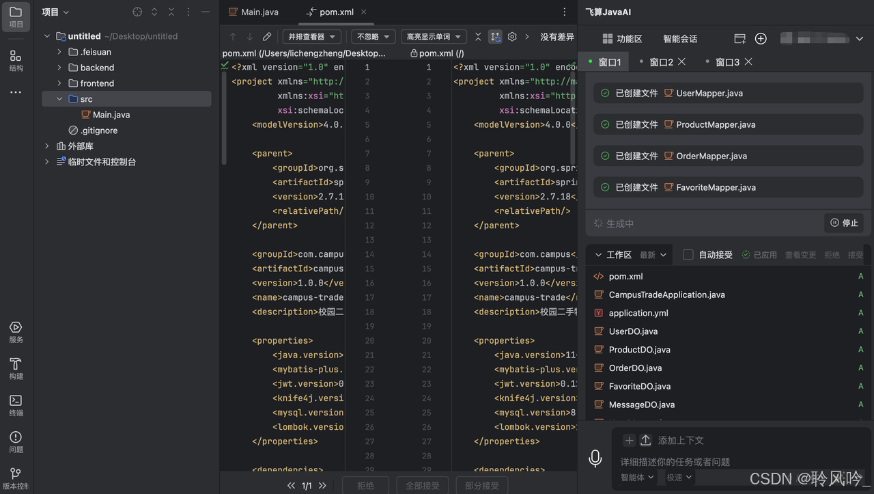
Task: Click the locate opened file crosshair icon
Action: pyautogui.click(x=137, y=12)
